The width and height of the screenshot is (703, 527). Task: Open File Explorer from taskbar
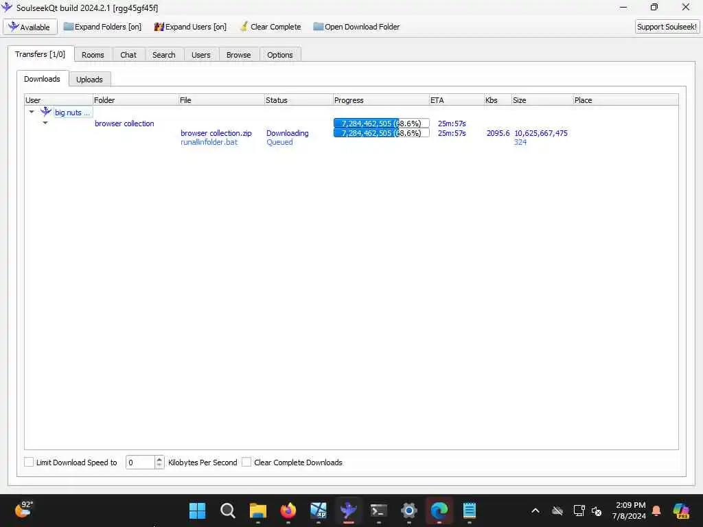[x=258, y=511]
